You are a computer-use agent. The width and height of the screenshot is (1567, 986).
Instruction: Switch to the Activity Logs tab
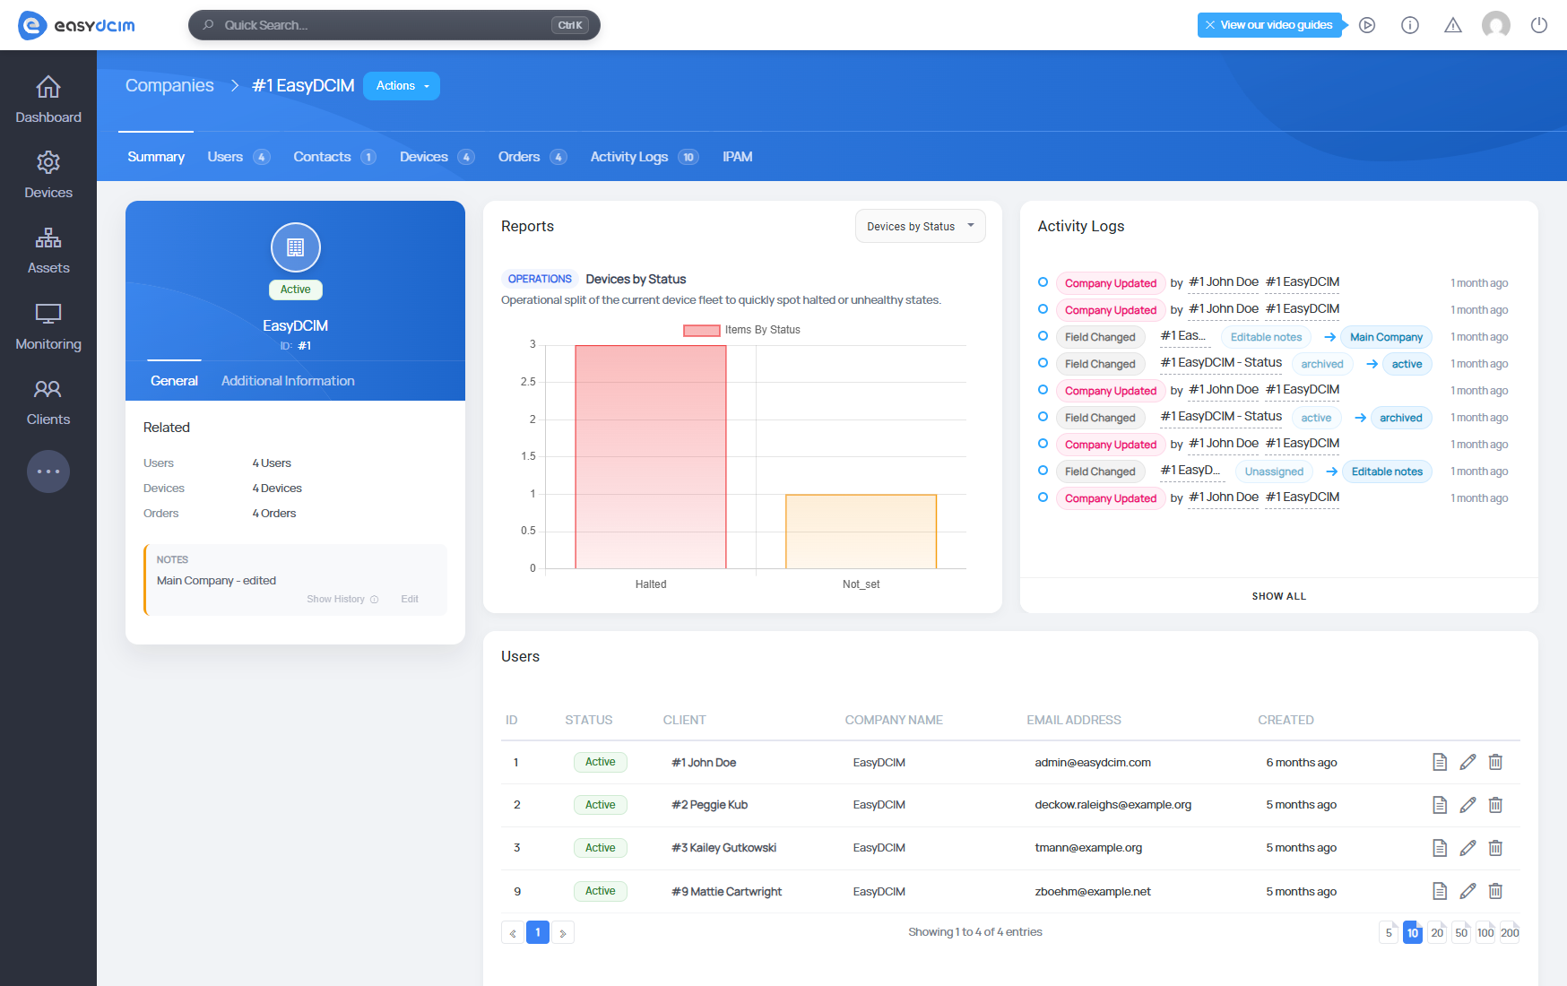[x=645, y=157]
